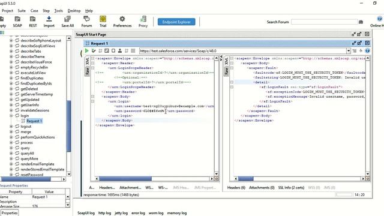Click the Request 1 value cell in properties
The height and width of the screenshot is (216, 384).
[49, 197]
